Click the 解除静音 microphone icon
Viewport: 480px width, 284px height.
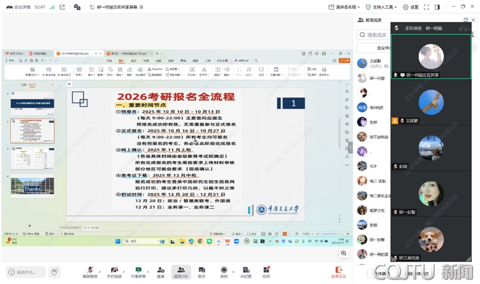[x=91, y=269]
